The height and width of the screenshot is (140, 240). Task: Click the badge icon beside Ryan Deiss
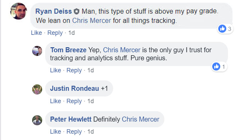(77, 11)
